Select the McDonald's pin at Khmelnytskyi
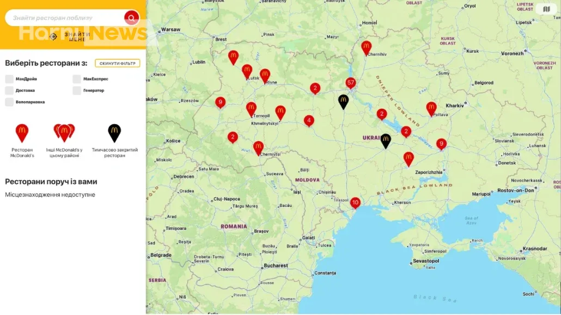Image resolution: width=561 pixels, height=315 pixels. 280,112
